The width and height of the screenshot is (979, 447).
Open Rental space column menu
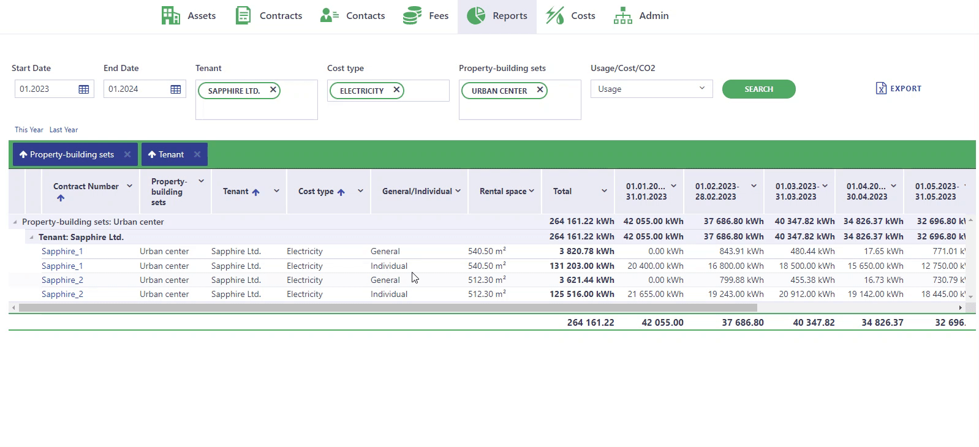531,191
